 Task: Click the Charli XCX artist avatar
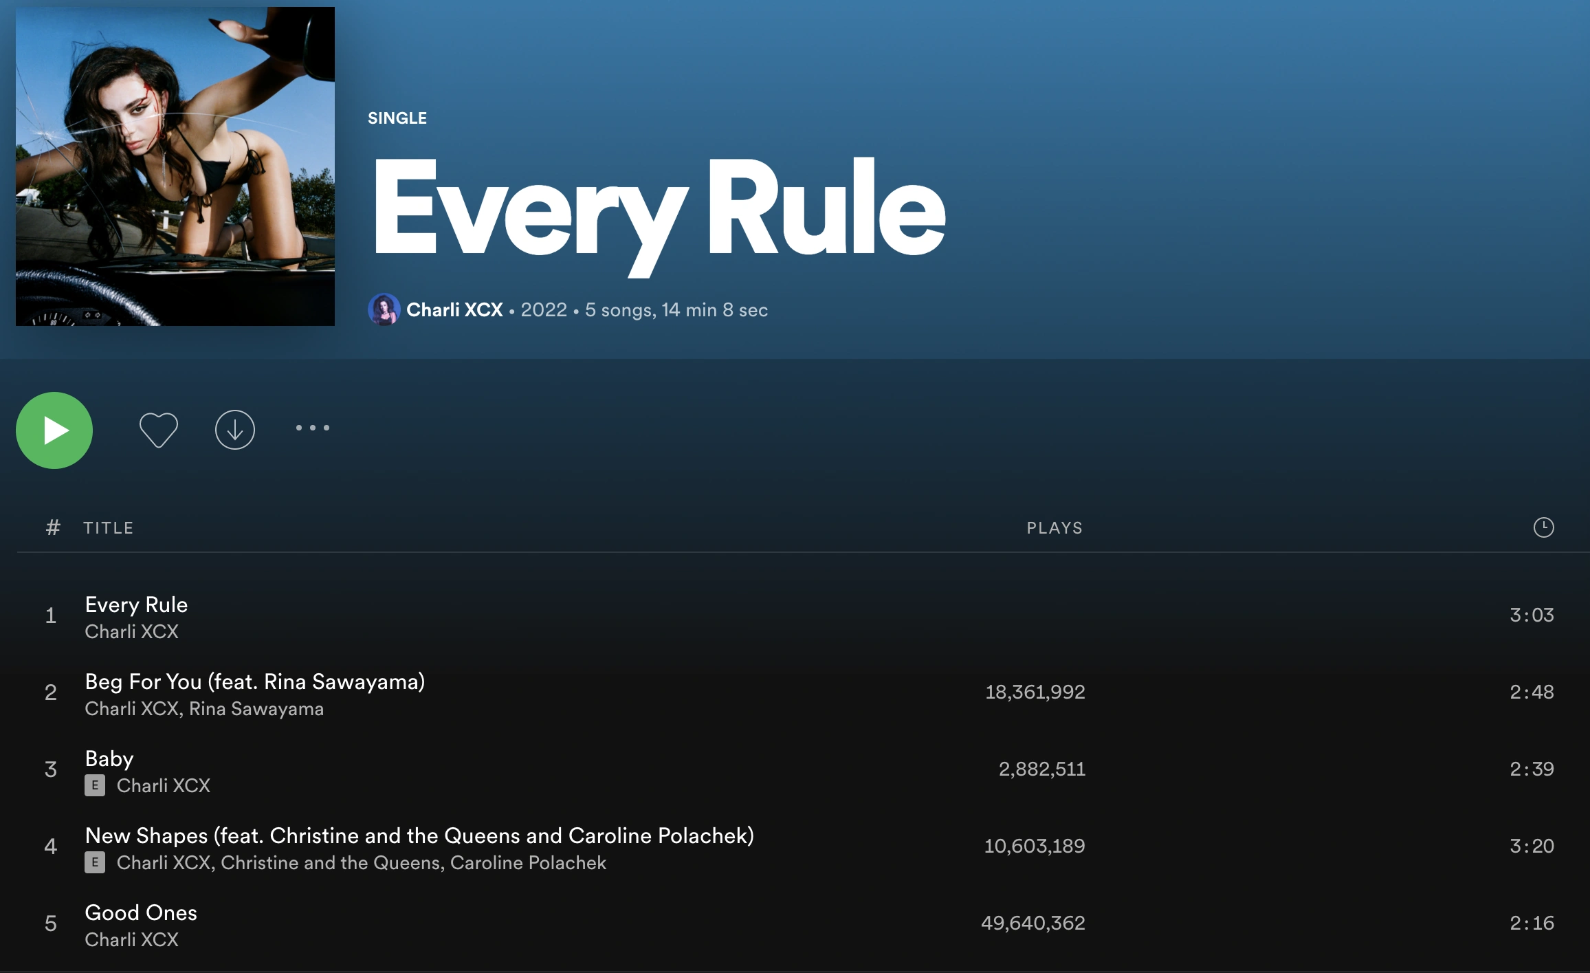pos(384,309)
